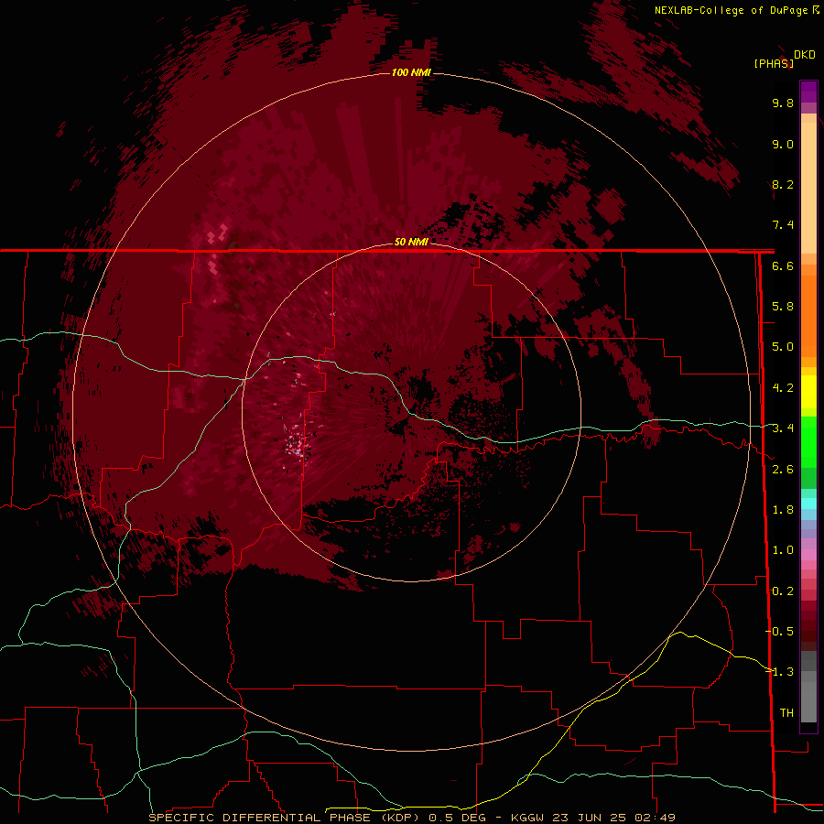Click the 50 NMI range ring label
Screen dimensions: 824x824
[411, 242]
